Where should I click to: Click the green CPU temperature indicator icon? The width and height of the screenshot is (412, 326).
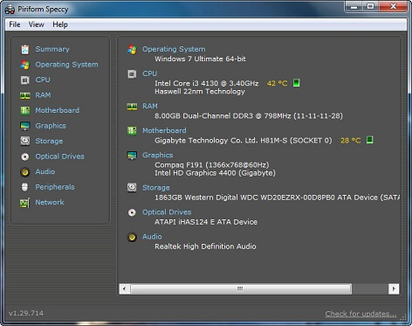coord(296,83)
